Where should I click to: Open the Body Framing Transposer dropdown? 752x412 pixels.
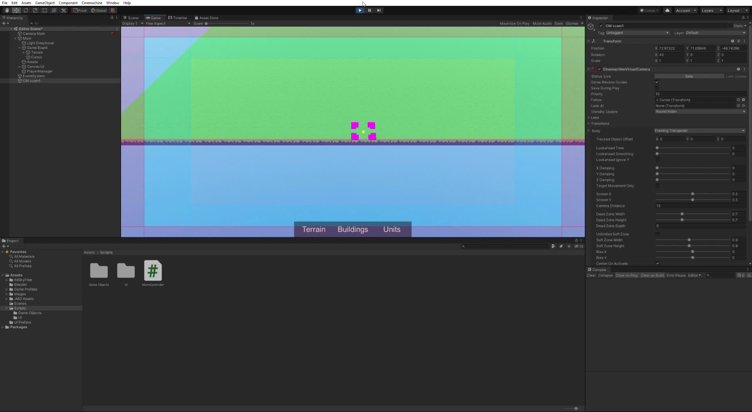click(700, 131)
